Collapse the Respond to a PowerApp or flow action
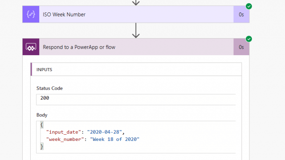285x160 pixels. coord(136,47)
